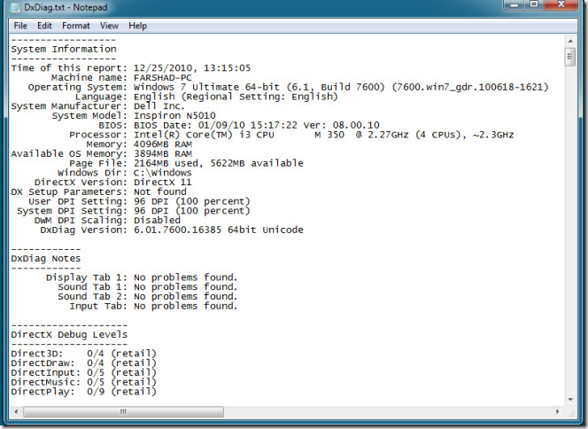Click the DX Setup Parameters 'Not found' value
This screenshot has height=429, width=588.
(160, 191)
